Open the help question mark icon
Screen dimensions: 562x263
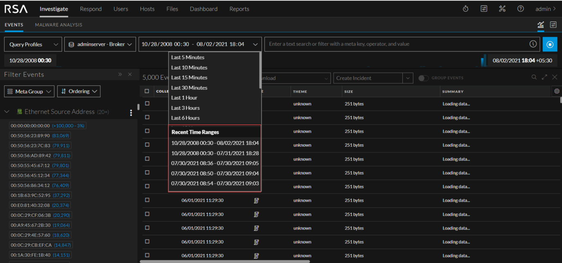[x=520, y=9]
